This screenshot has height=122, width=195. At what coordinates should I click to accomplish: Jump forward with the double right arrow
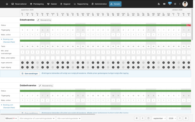coord(186,118)
